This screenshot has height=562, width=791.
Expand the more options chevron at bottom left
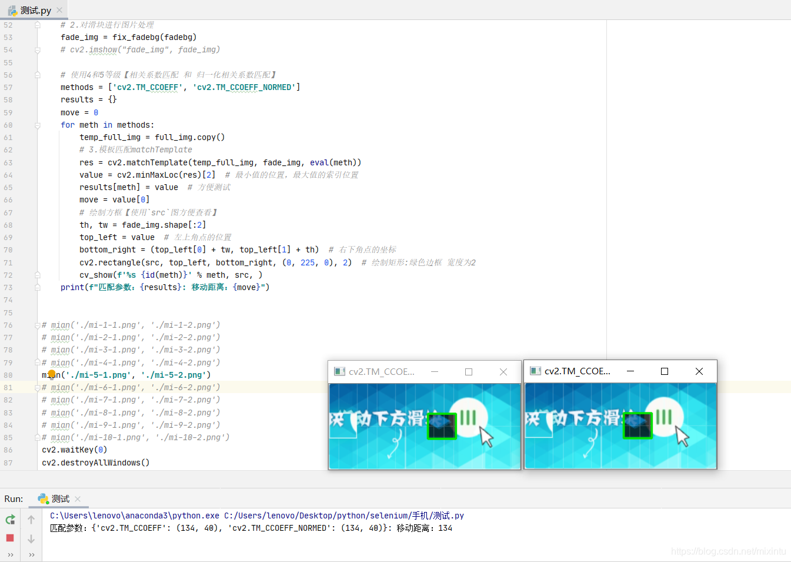click(x=10, y=555)
